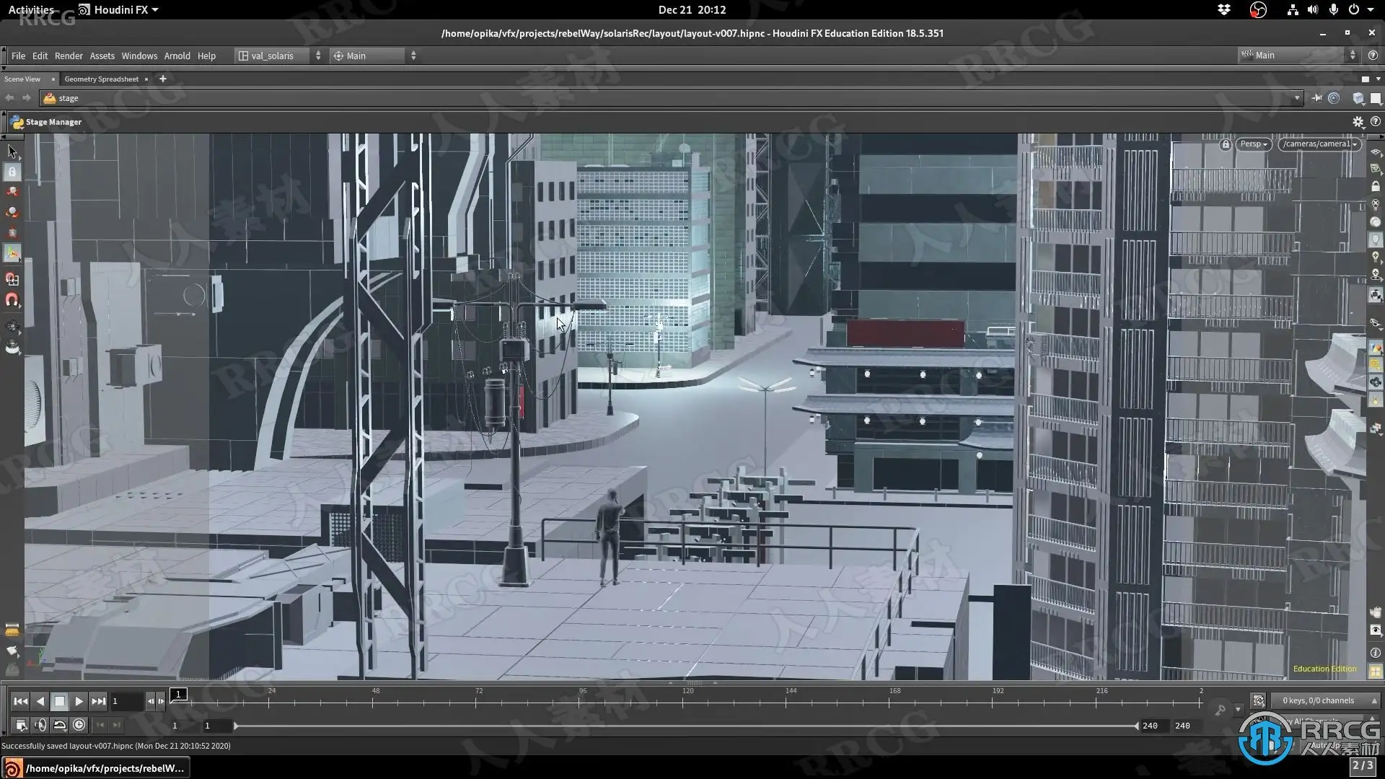The image size is (1385, 779).
Task: Toggle the padlock icon in the right display toolbar
Action: 1376,187
